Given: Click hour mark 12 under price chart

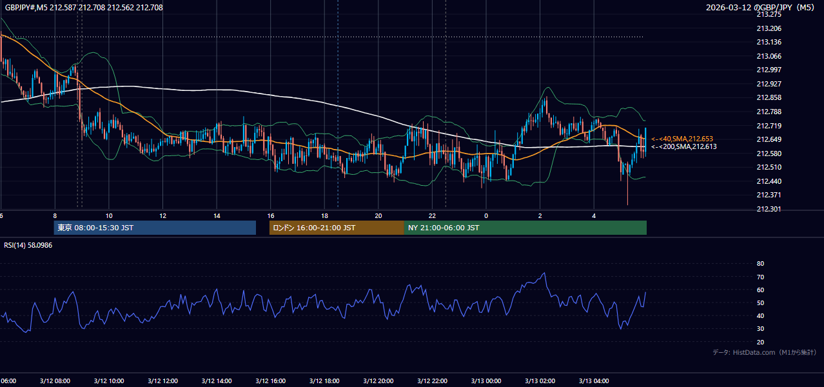Looking at the screenshot, I should [x=162, y=215].
